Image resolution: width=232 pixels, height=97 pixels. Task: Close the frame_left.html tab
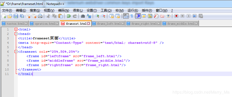click(x=123, y=24)
